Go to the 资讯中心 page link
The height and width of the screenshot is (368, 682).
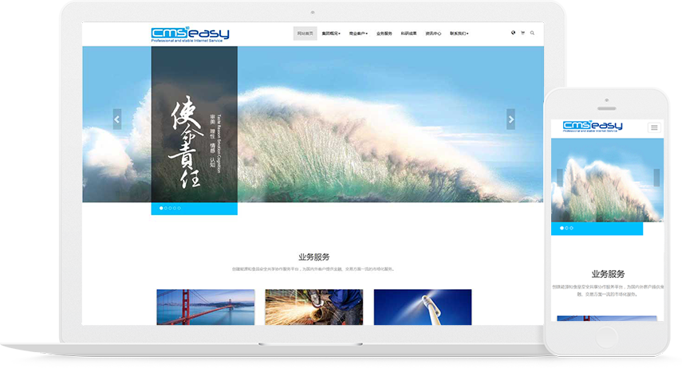(433, 34)
